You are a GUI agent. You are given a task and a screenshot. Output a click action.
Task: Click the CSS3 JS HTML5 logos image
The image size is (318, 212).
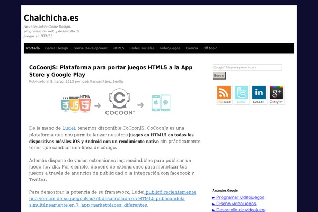[76, 103]
